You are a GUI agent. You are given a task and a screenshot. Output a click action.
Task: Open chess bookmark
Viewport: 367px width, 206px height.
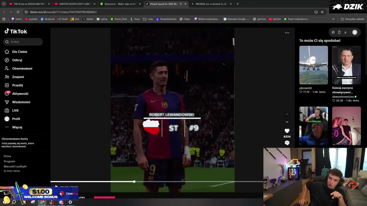click(135, 19)
